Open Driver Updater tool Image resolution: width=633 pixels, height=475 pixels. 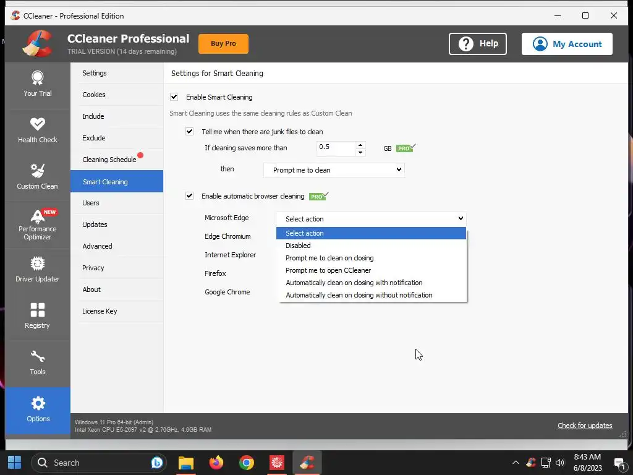pos(38,270)
